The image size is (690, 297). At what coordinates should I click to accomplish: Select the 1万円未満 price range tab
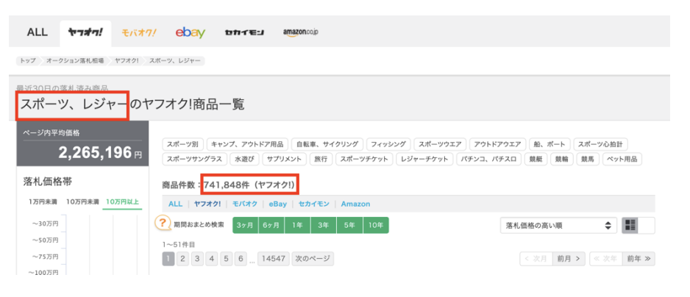tap(40, 201)
